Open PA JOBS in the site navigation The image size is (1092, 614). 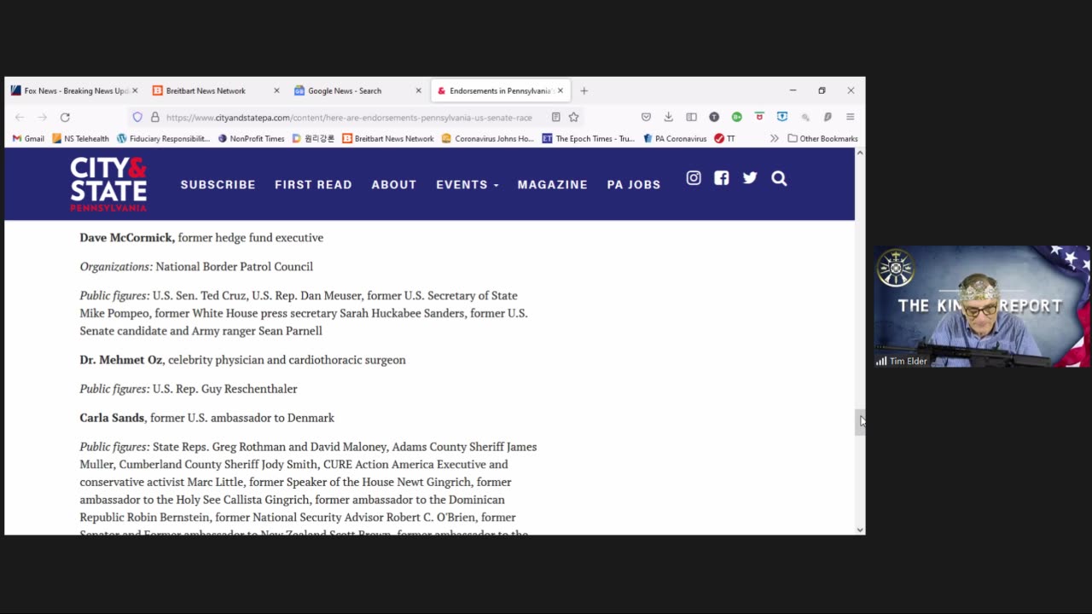click(634, 184)
